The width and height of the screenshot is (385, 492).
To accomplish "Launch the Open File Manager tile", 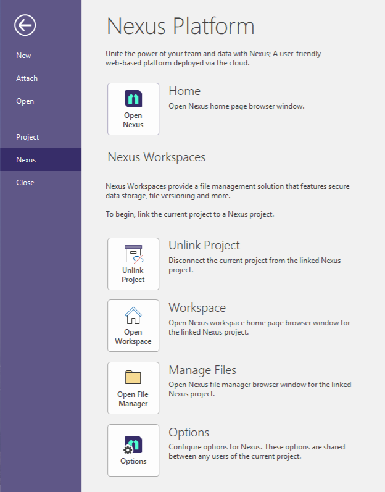I will (133, 388).
